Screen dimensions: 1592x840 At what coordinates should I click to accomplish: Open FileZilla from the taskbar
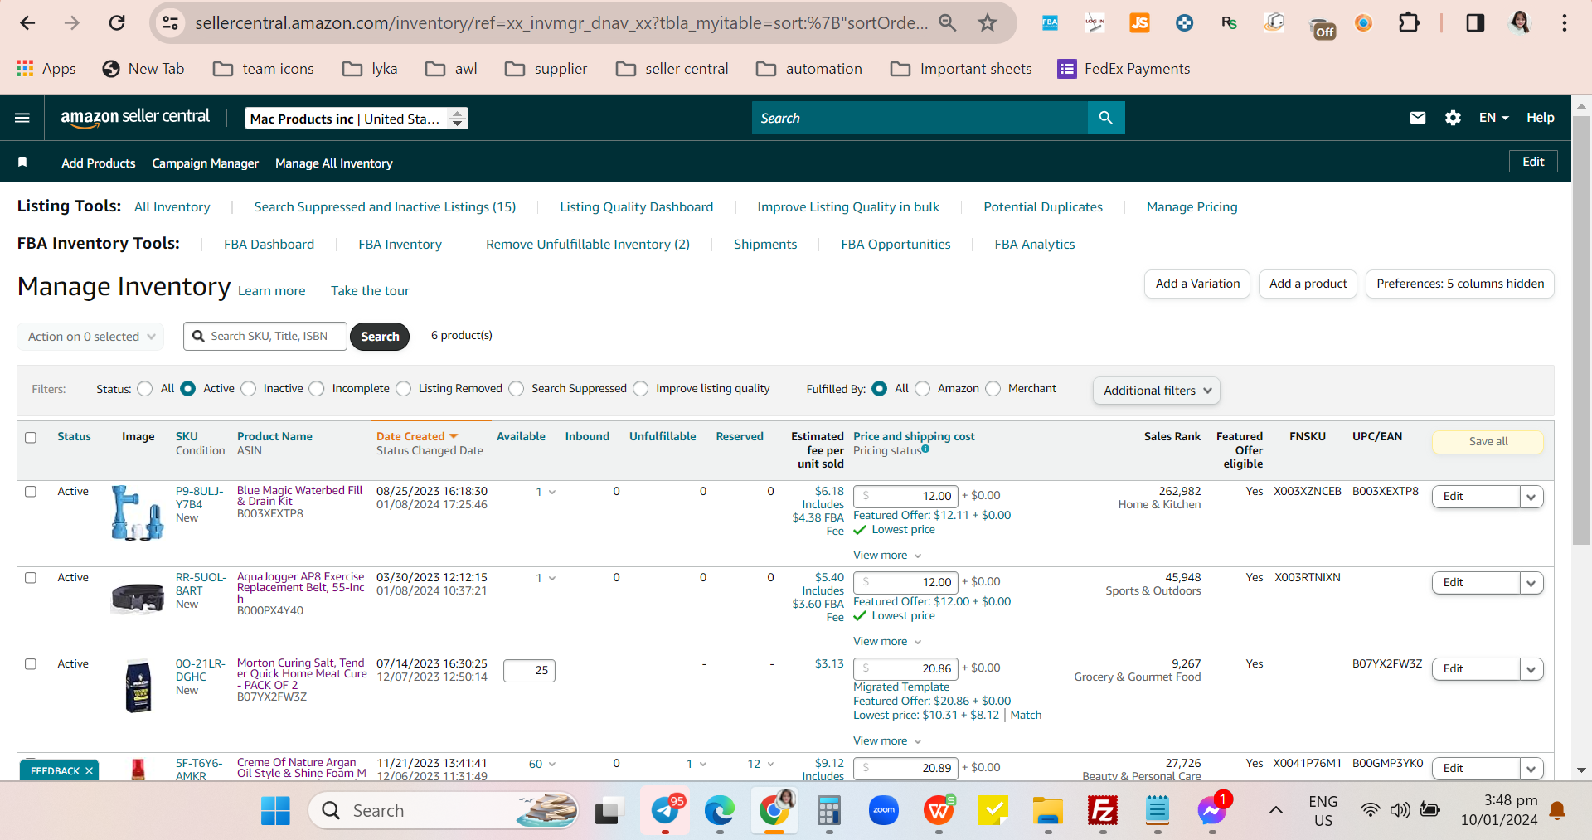[1103, 810]
